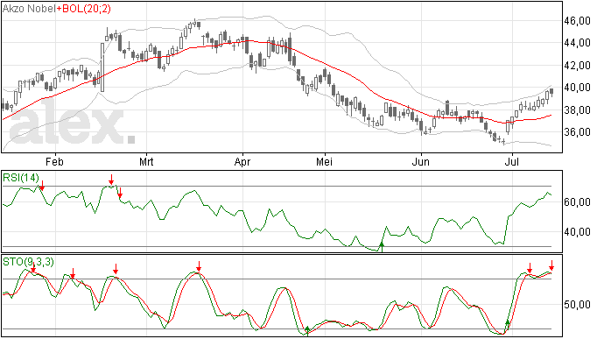Click the Mei month label
This screenshot has height=339, width=604.
tap(325, 161)
